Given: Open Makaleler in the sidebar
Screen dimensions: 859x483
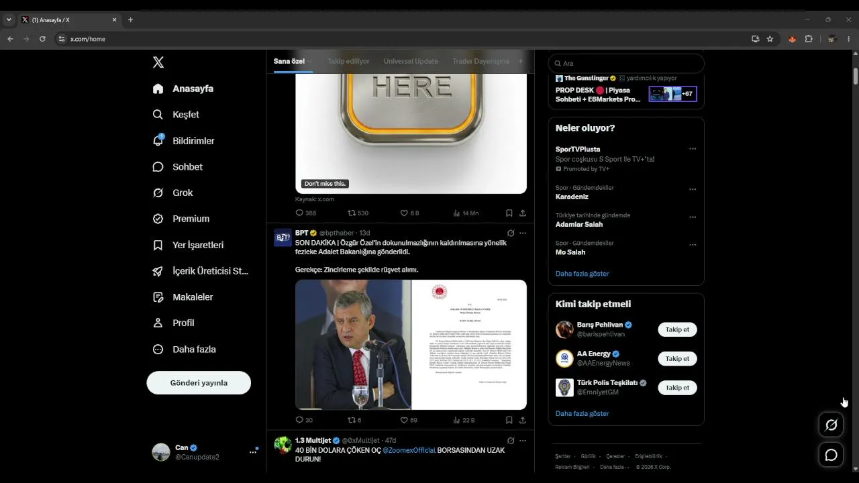Looking at the screenshot, I should (x=183, y=297).
